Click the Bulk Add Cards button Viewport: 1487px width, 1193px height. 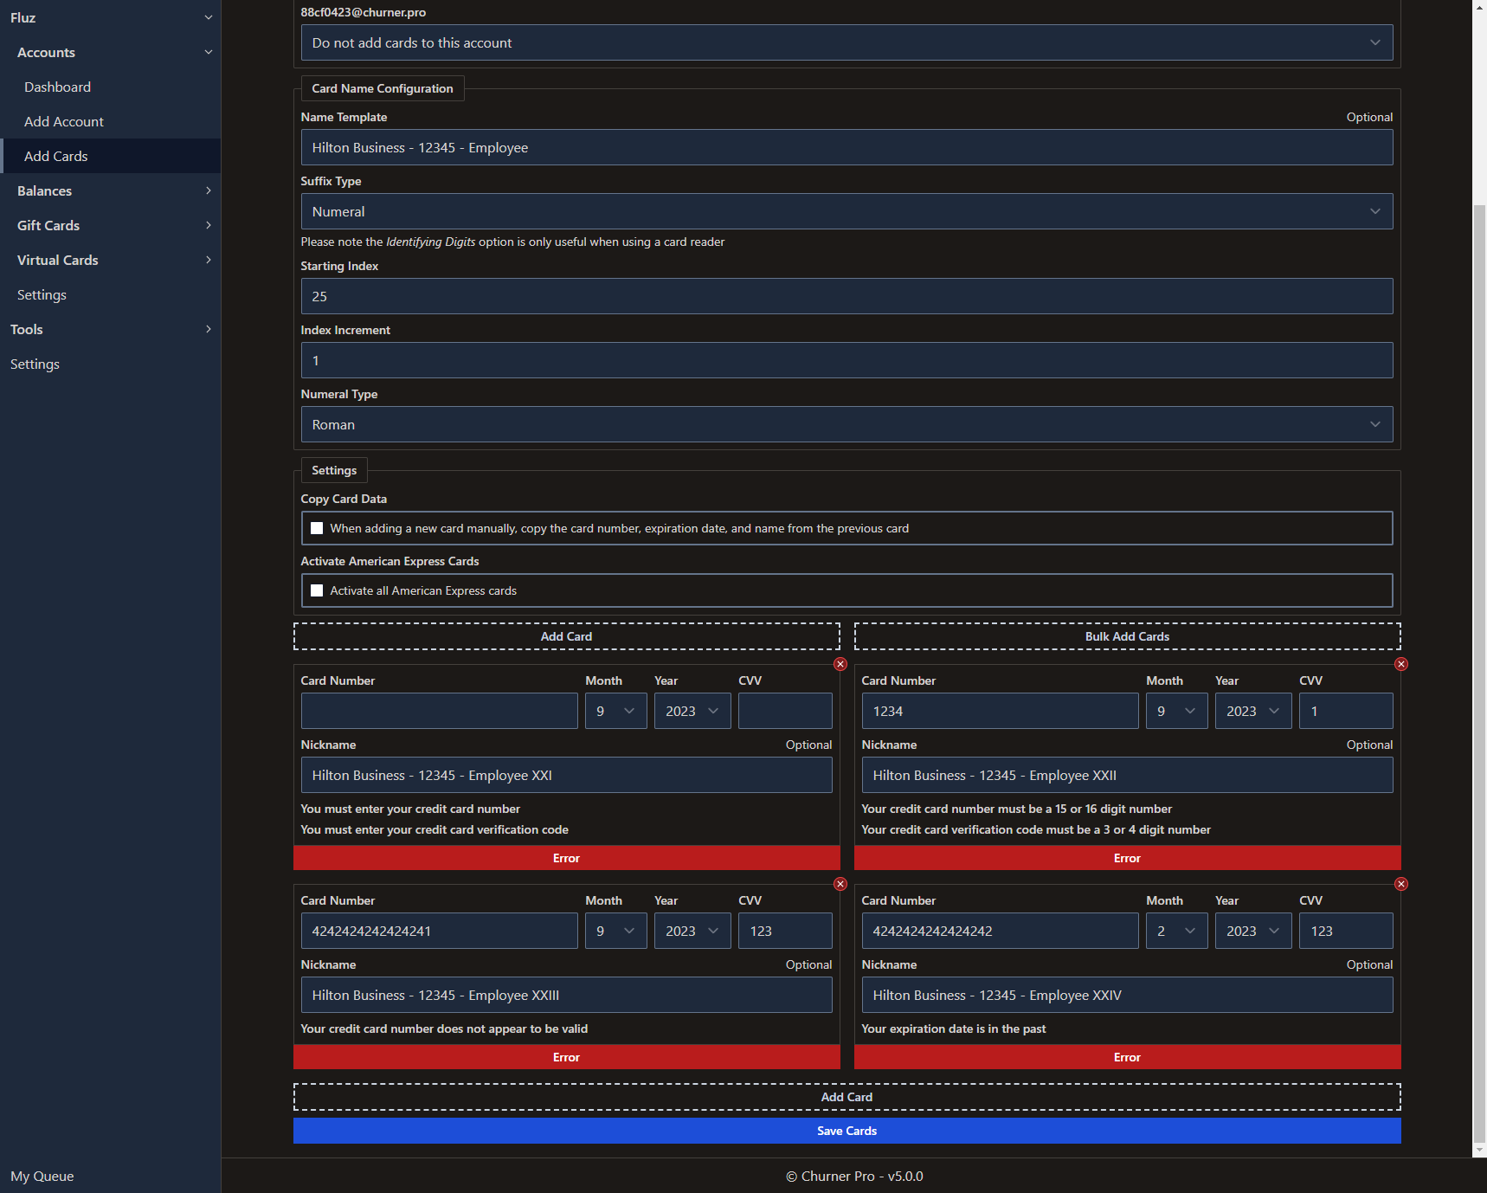point(1126,636)
